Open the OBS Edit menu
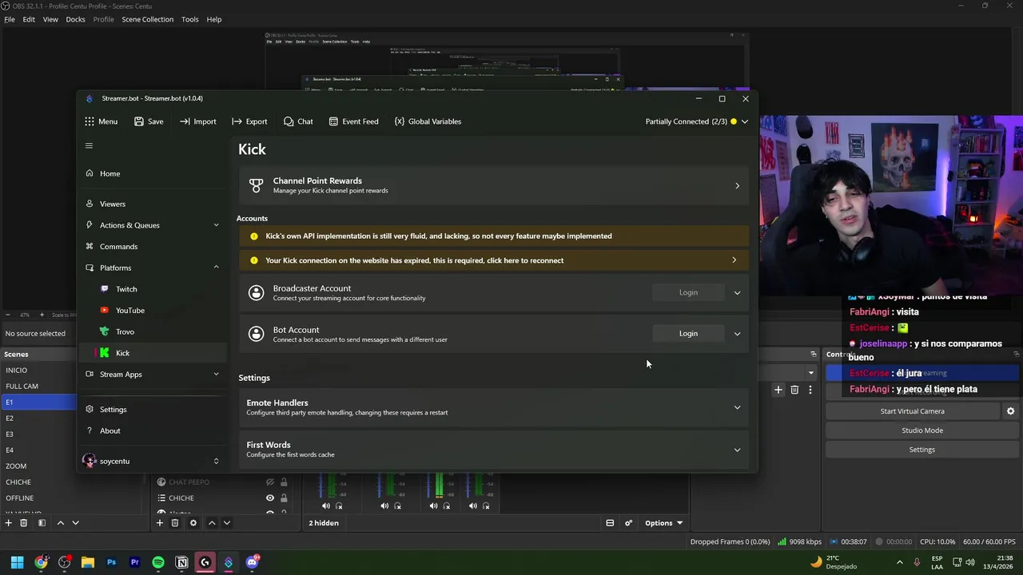This screenshot has height=575, width=1023. (29, 19)
